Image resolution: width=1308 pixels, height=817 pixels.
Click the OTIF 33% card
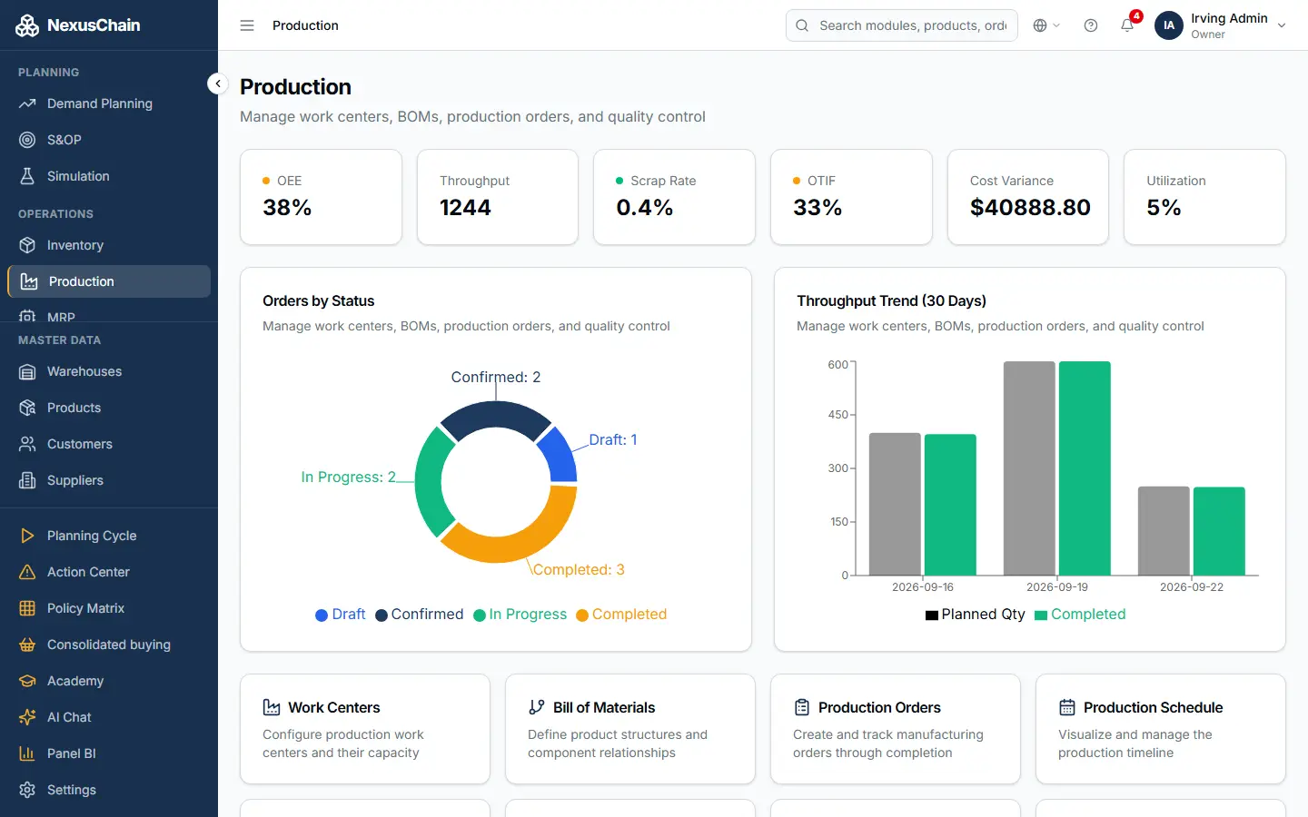851,197
